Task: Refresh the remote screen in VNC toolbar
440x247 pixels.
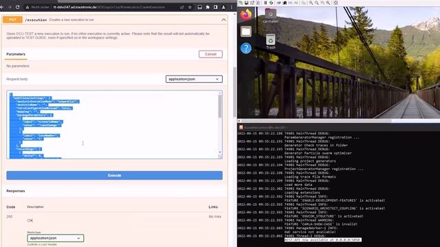Action: click(x=271, y=3)
